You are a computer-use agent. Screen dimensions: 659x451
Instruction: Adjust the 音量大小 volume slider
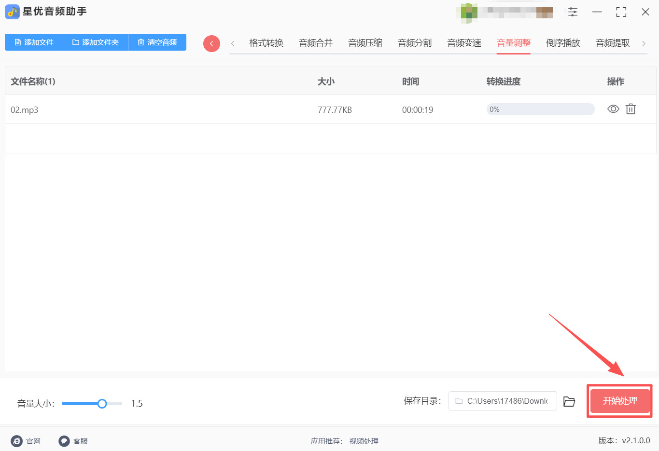[101, 403]
